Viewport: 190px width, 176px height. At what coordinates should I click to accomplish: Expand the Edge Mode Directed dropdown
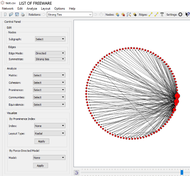[50, 53]
